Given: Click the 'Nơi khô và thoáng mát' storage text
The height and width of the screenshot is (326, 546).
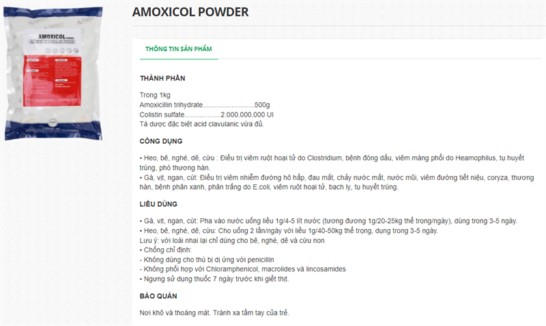Looking at the screenshot, I should click(214, 313).
